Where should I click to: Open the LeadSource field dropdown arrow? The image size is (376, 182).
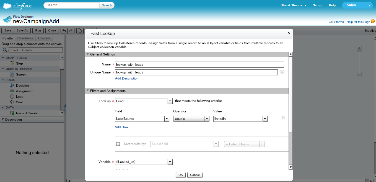coord(167,119)
